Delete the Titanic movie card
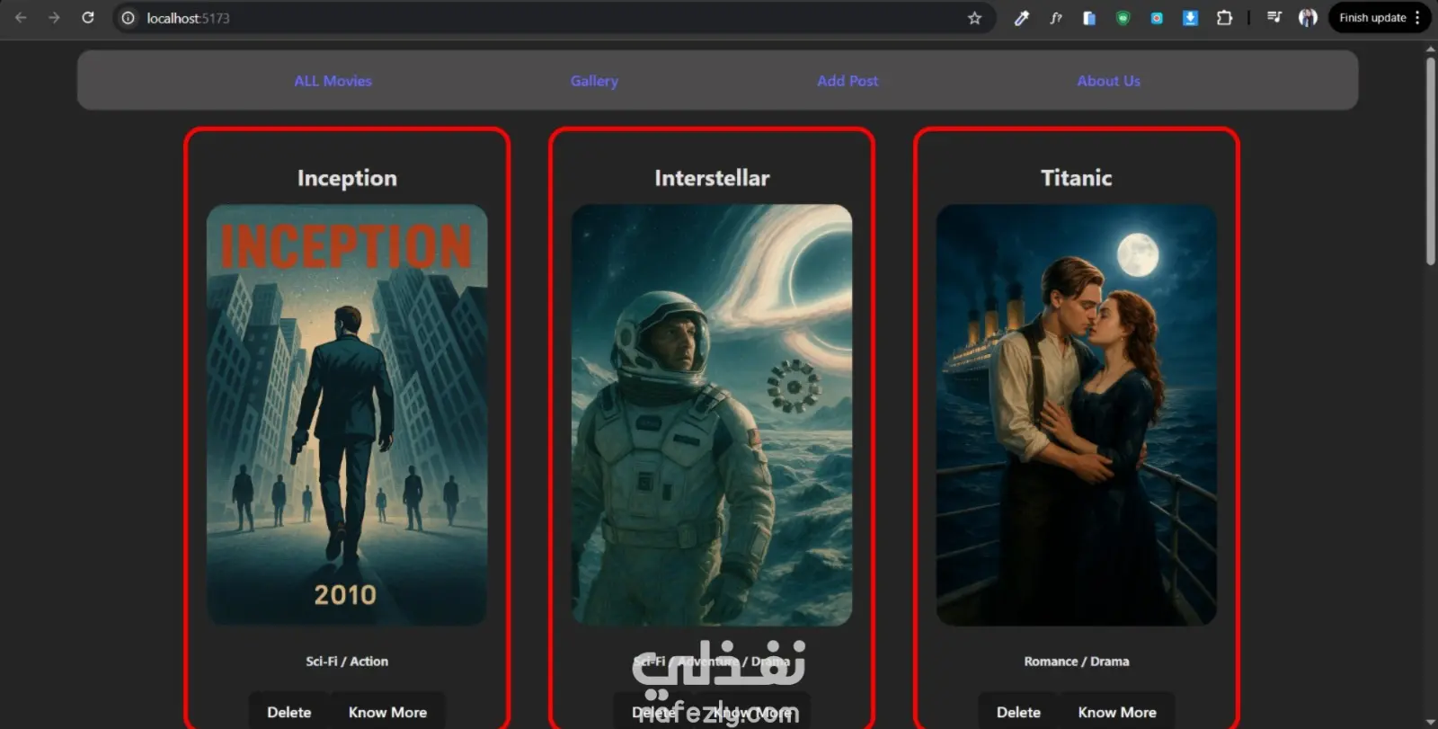Viewport: 1438px width, 729px height. (x=1018, y=712)
